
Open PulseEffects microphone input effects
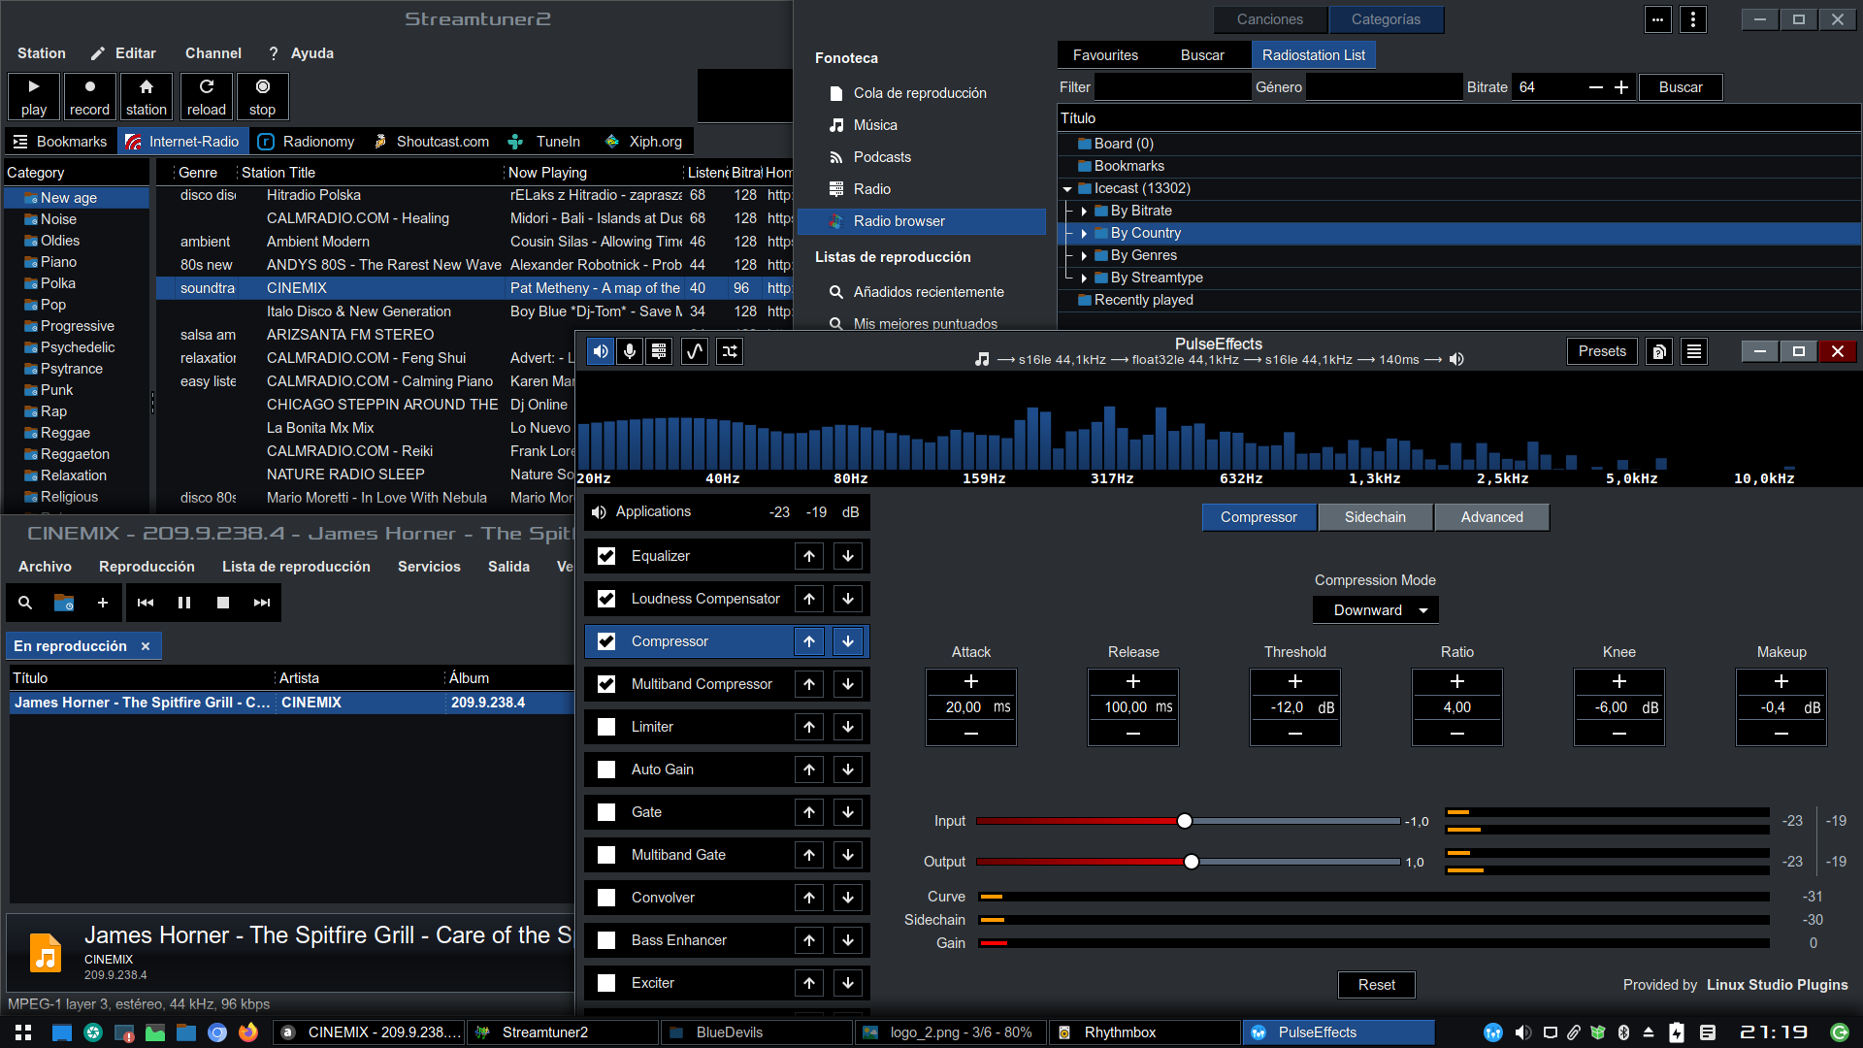(x=630, y=351)
